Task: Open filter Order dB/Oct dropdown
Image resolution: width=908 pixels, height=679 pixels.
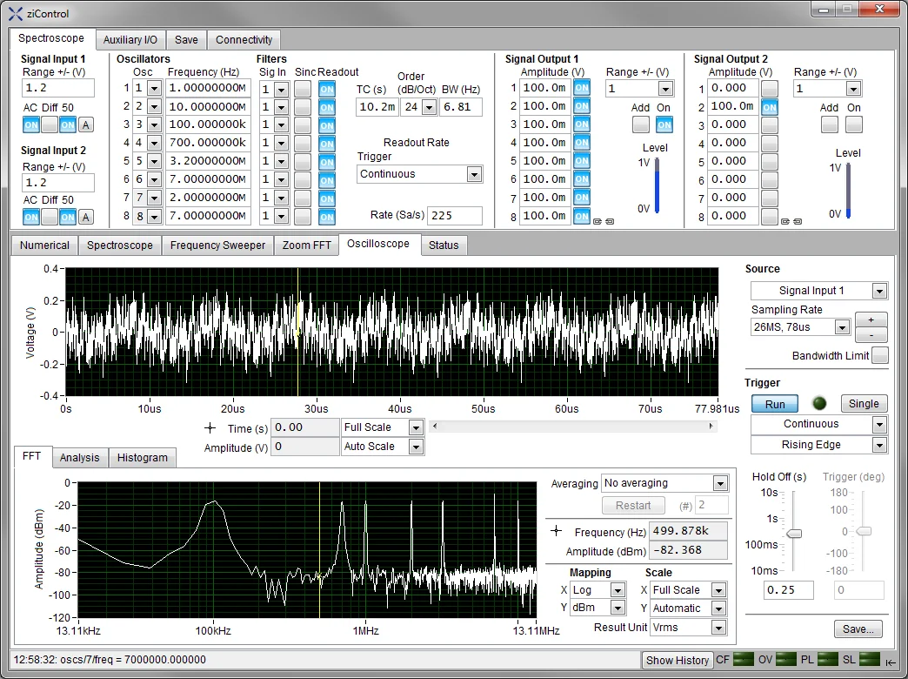Action: (x=429, y=107)
